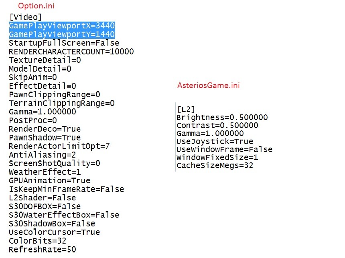Click the S30WaterEffectBox=False line
Screen dimensions: 345x258
click(64, 215)
